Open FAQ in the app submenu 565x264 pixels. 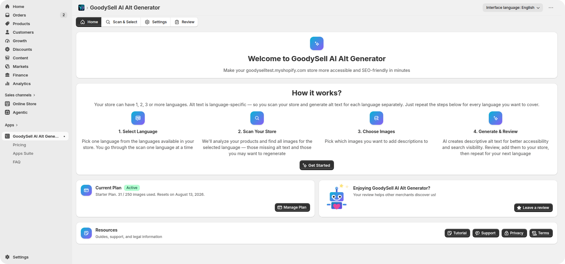[x=17, y=162]
